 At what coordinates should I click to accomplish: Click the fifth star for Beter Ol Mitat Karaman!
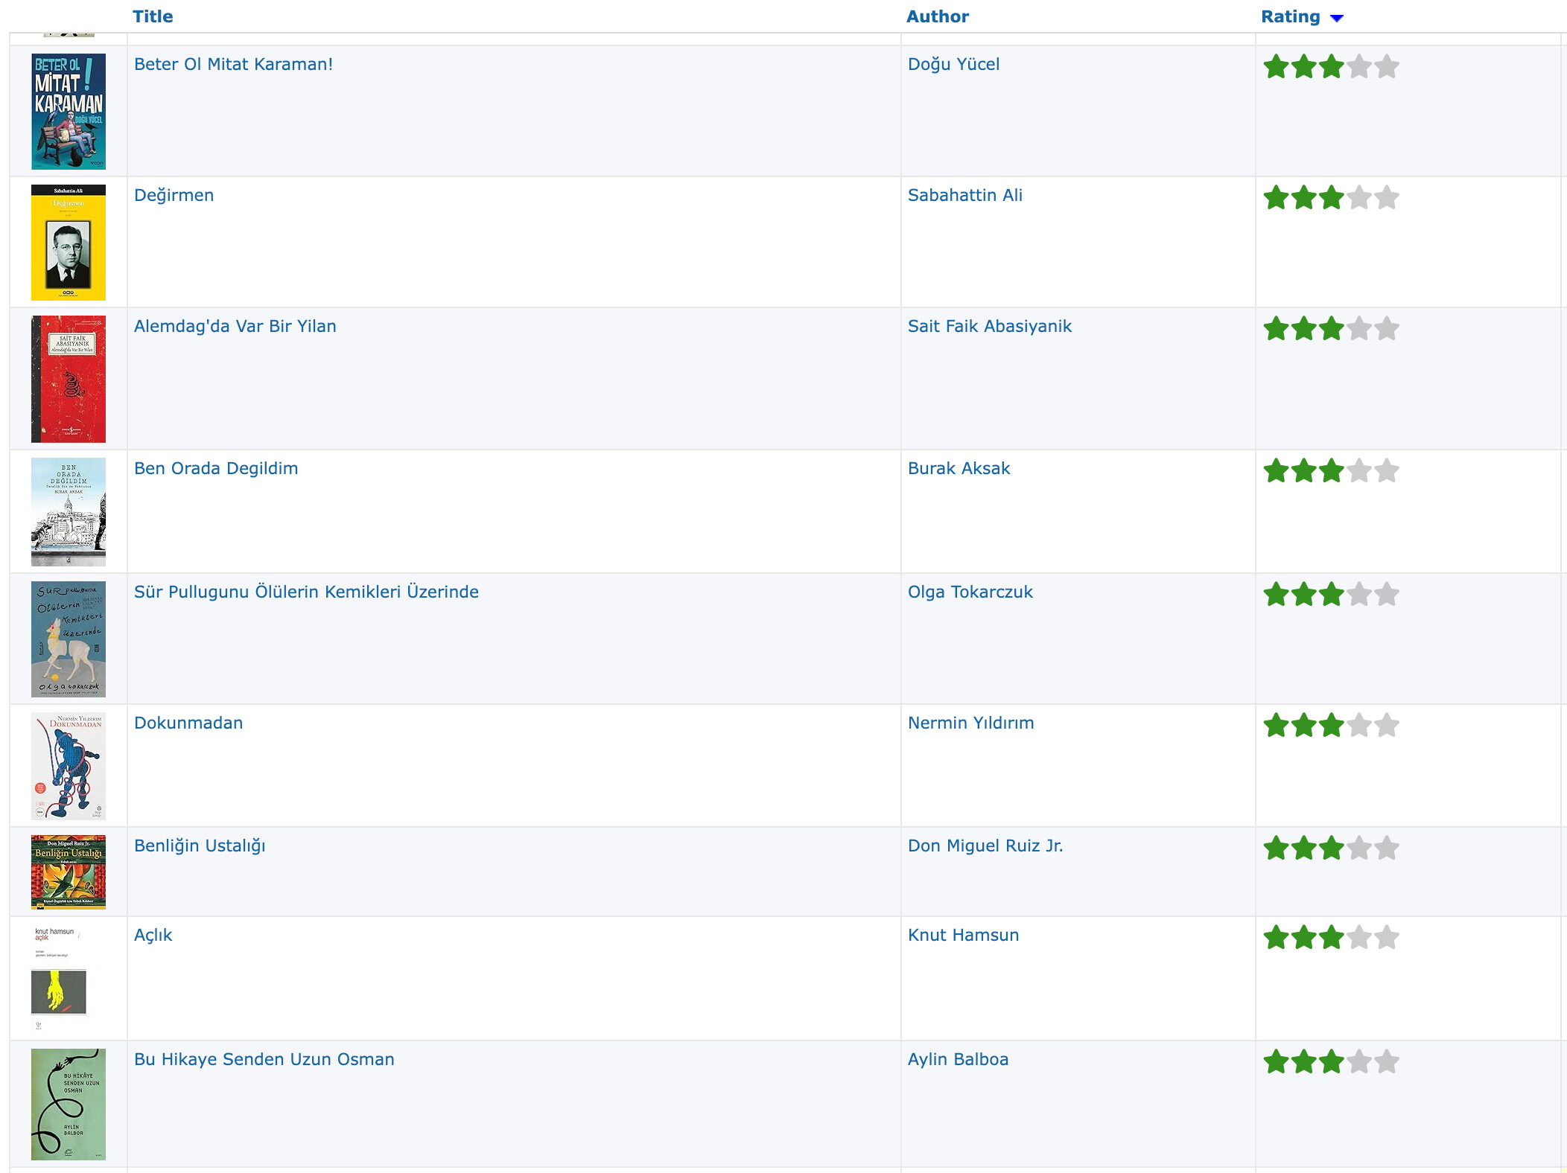click(x=1386, y=67)
